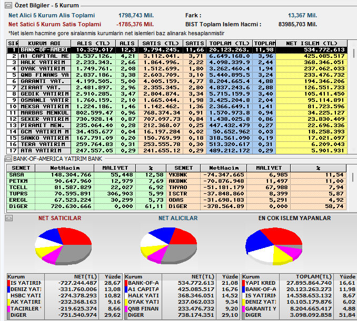This screenshot has height=321, width=357.
Task: Click the EN ÇOK ISLEM YAPANLAR pie chart
Action: point(274,246)
